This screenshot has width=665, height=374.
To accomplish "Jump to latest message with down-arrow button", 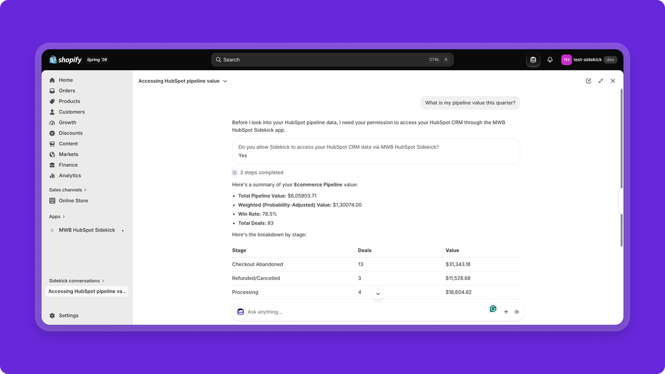I will (378, 294).
